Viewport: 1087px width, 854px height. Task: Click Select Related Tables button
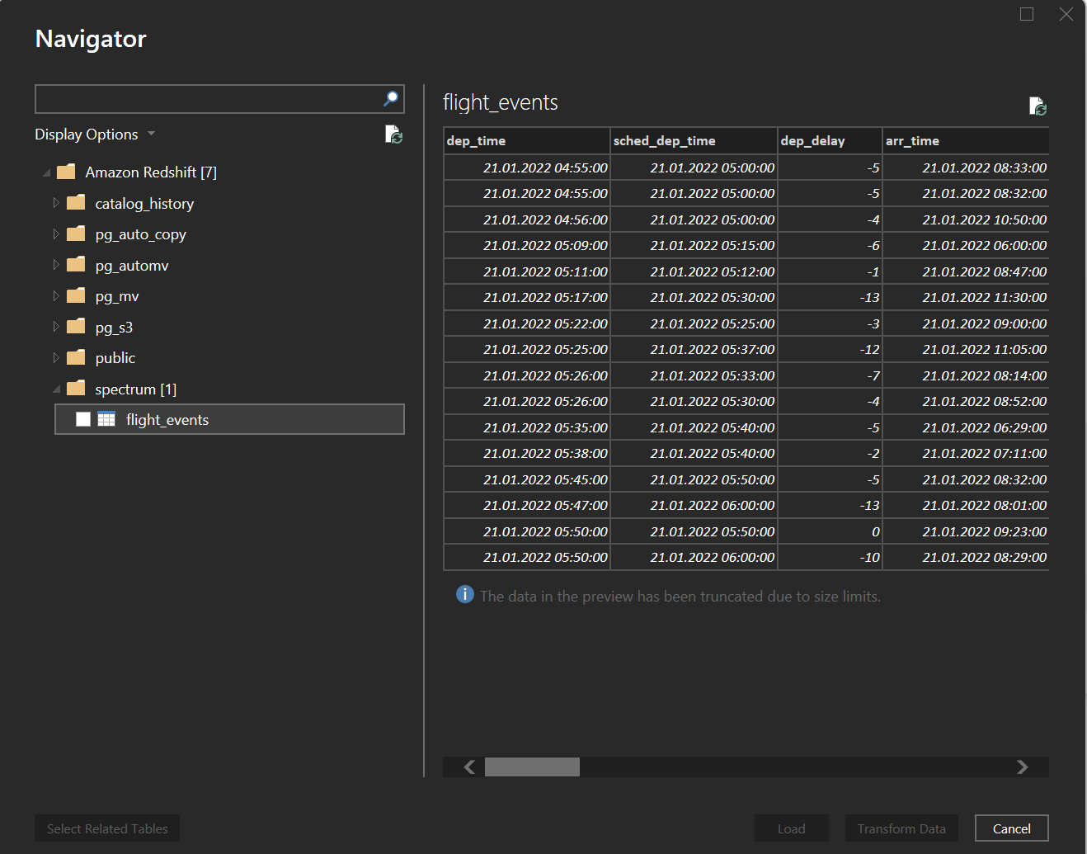point(107,828)
